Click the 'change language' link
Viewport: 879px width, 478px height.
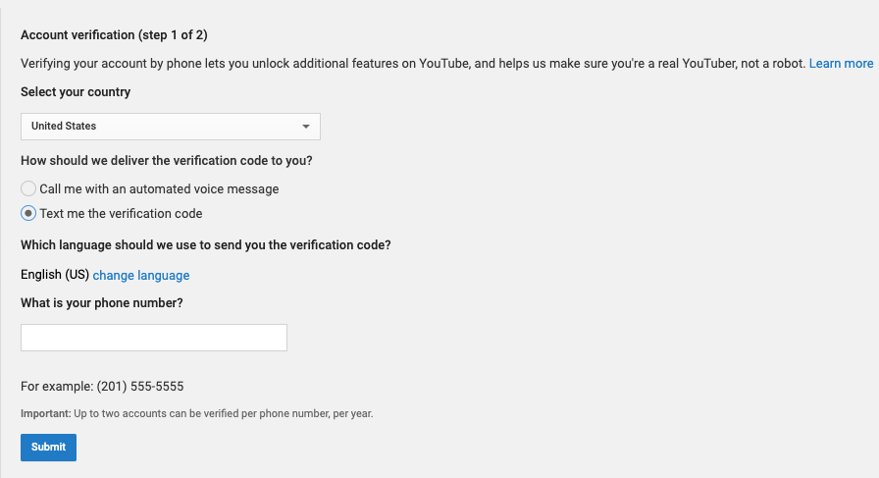(141, 276)
